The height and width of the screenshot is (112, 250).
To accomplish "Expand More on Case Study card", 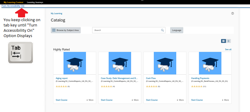I will click(135, 100).
